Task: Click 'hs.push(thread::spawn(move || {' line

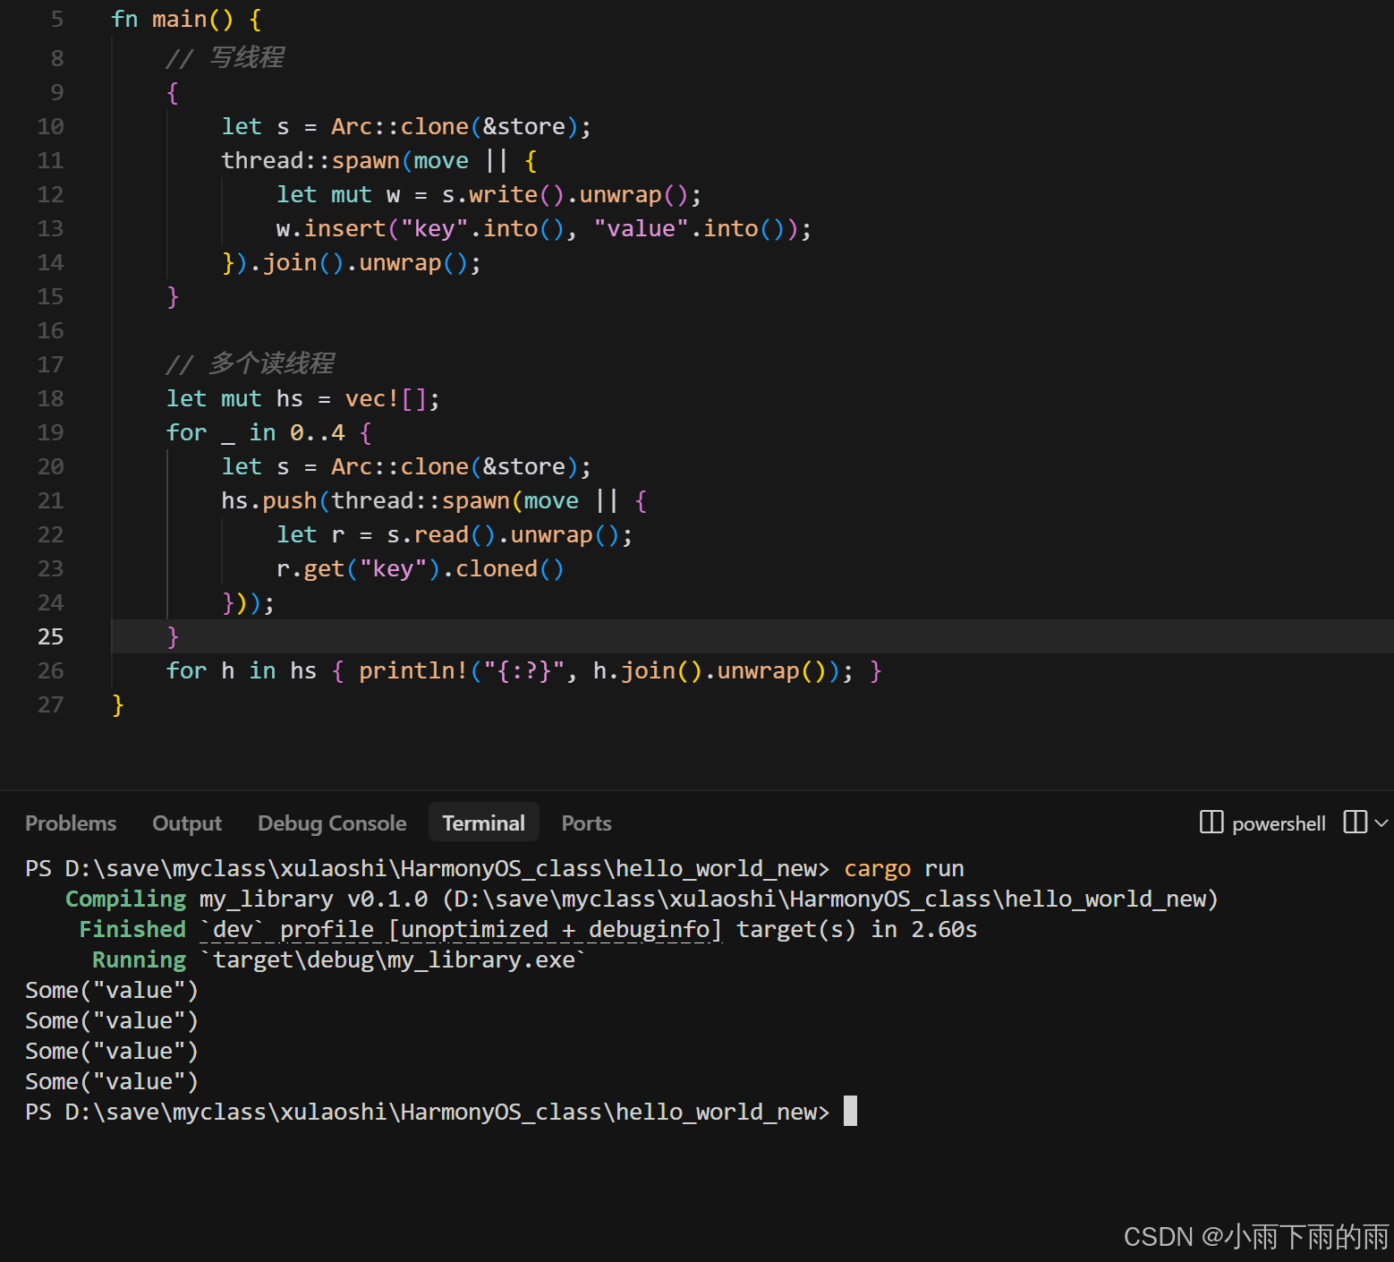Action: coord(434,500)
